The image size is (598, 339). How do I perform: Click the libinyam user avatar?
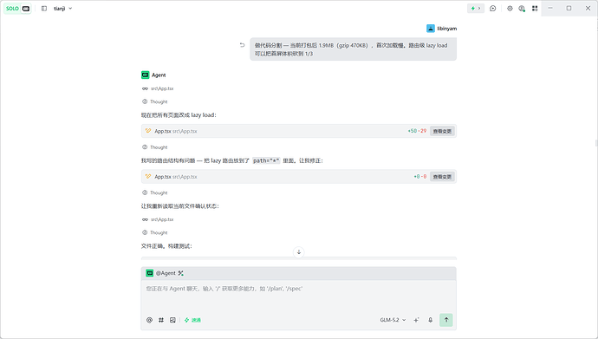tap(431, 29)
